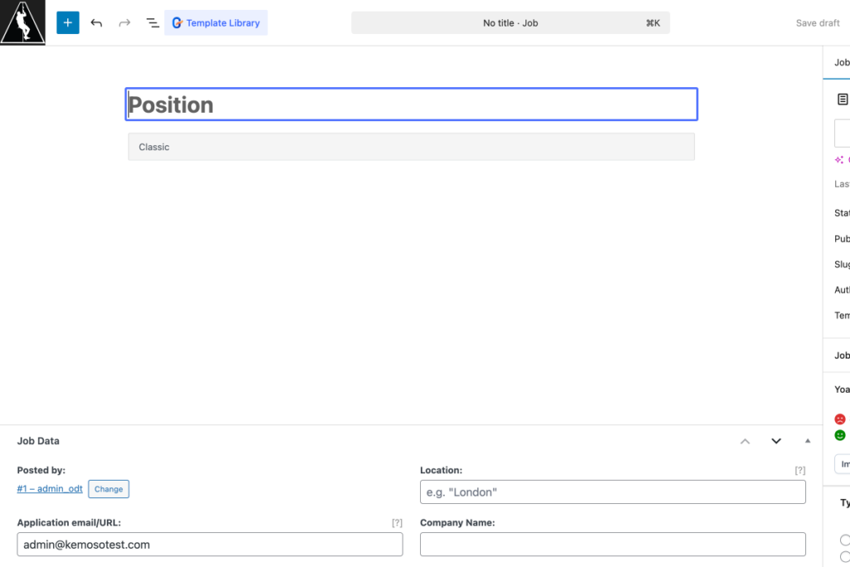Redo the last undone change

(125, 22)
